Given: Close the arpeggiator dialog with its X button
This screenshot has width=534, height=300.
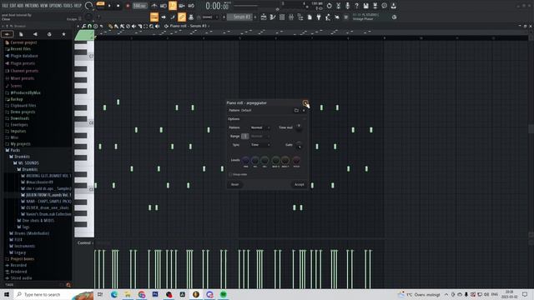Looking at the screenshot, I should pos(305,102).
